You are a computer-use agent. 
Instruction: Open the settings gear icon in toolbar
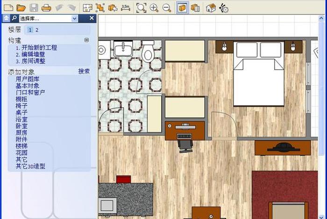point(224,8)
